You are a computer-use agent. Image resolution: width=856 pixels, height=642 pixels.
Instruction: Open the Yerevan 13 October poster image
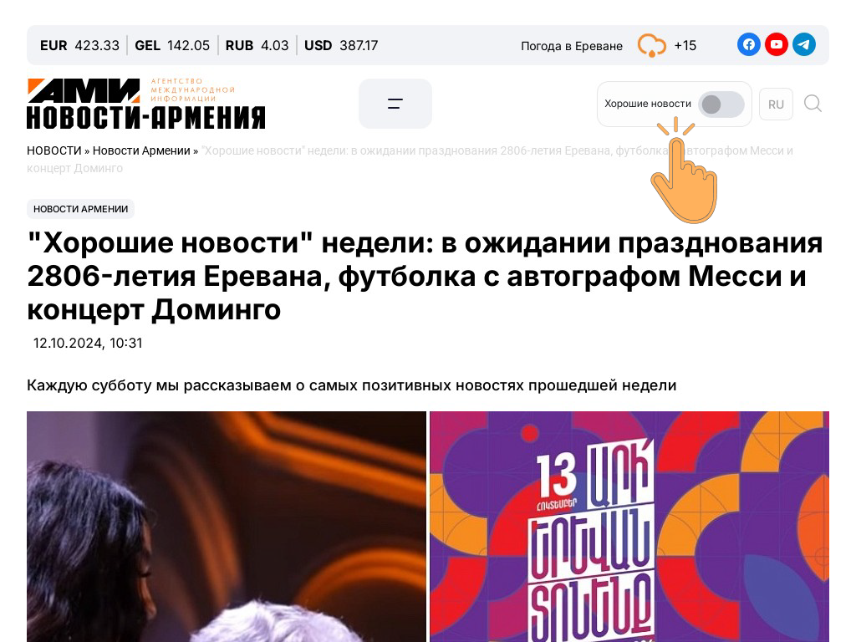point(629,527)
